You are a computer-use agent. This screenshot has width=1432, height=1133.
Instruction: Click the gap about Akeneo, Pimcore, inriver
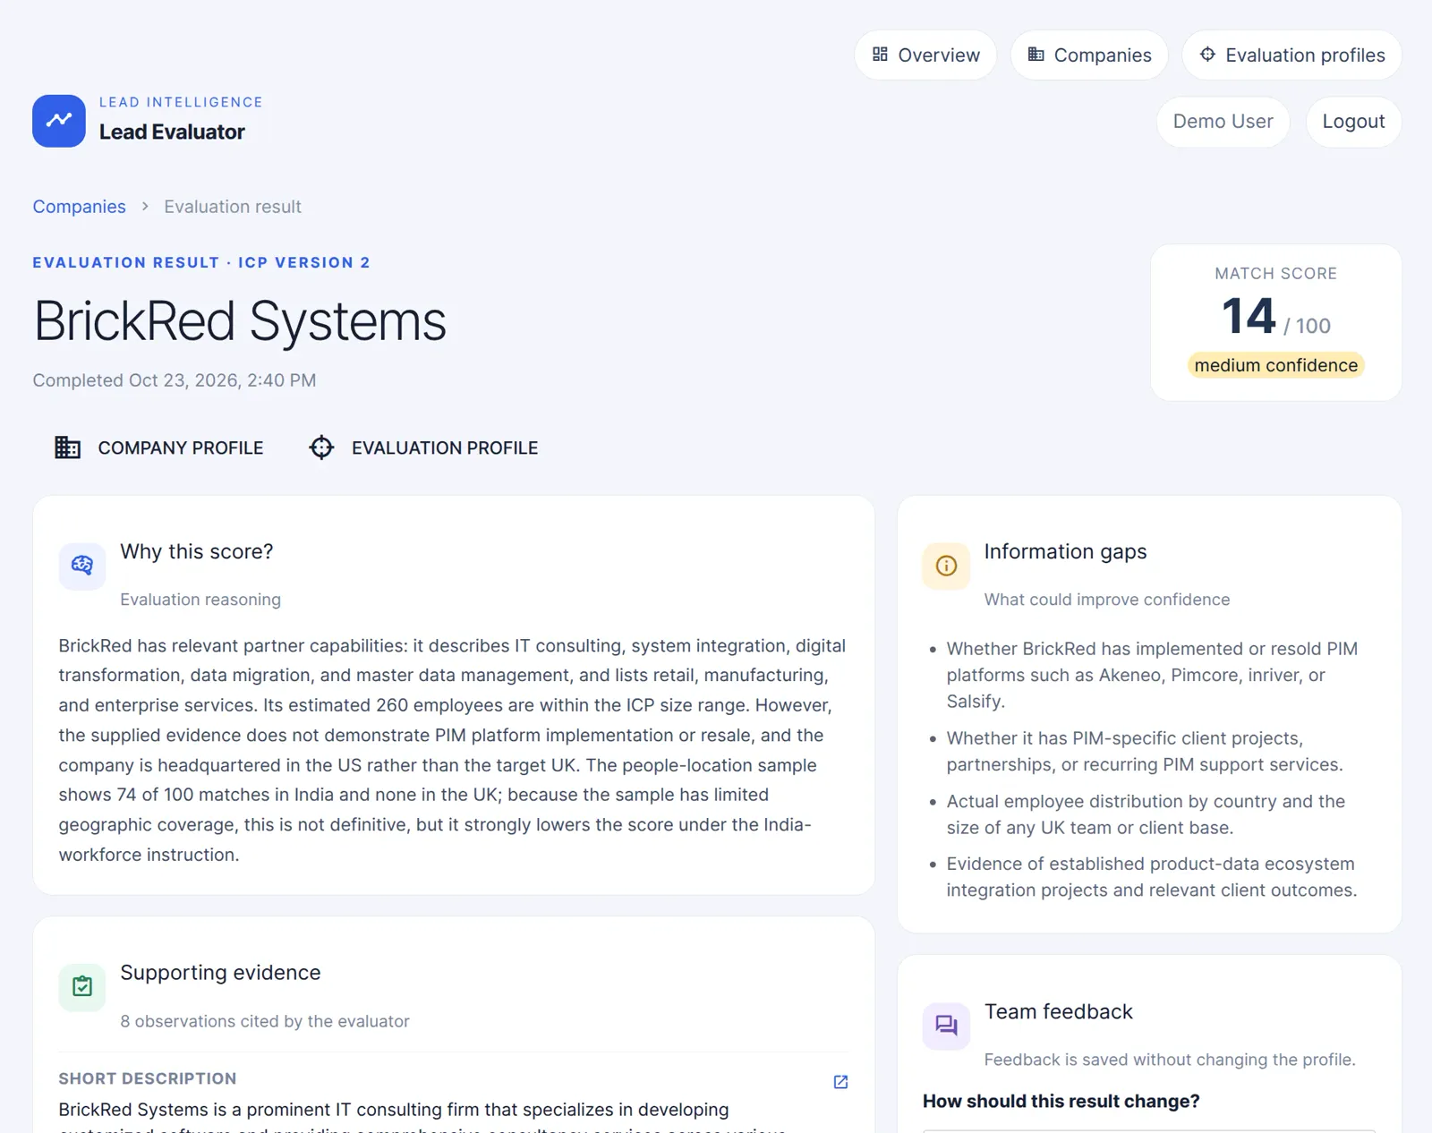click(1152, 675)
